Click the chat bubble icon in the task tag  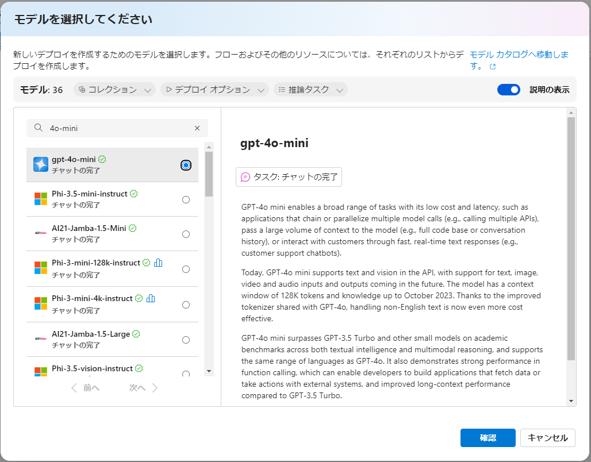(245, 177)
